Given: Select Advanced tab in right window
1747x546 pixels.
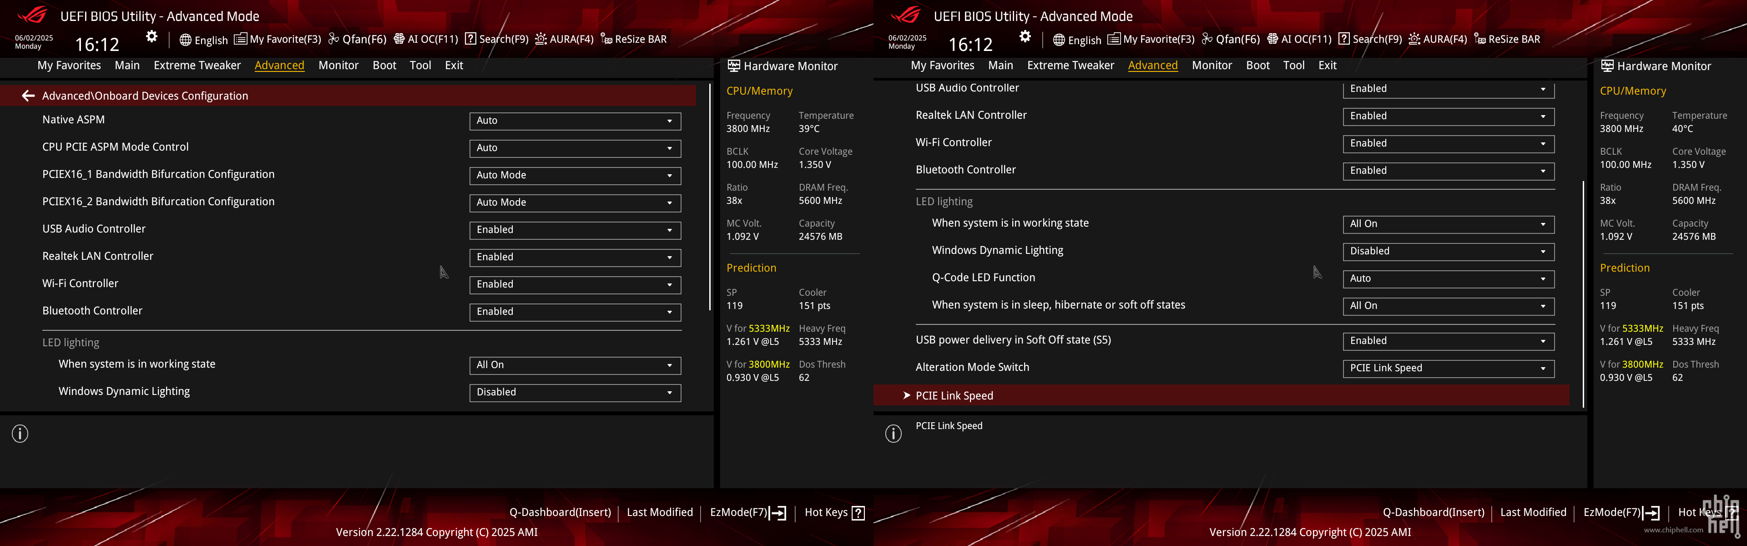Looking at the screenshot, I should (1153, 65).
